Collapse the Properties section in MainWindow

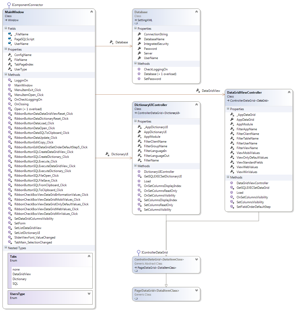[6, 49]
